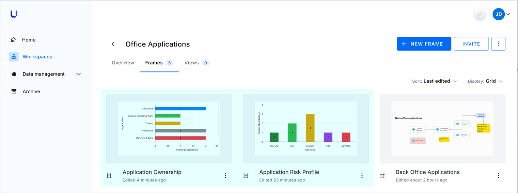Click the INVITE button
The height and width of the screenshot is (193, 518).
471,44
